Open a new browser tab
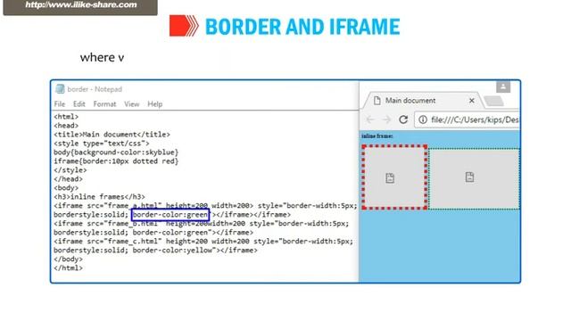Screen dimensions: 571x321 (x=494, y=101)
